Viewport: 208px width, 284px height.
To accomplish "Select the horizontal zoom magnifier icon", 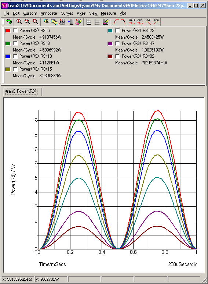I will point(27,22).
